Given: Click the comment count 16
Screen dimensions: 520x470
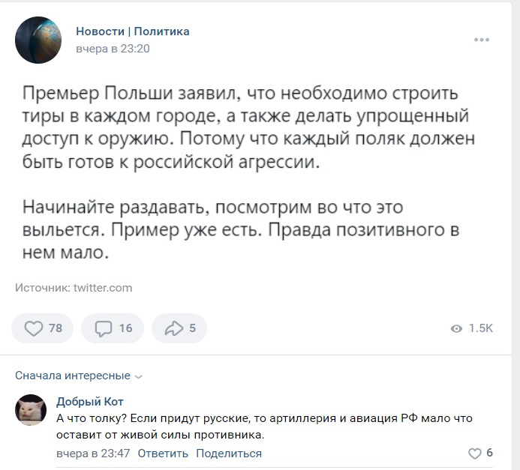Looking at the screenshot, I should click(126, 328).
